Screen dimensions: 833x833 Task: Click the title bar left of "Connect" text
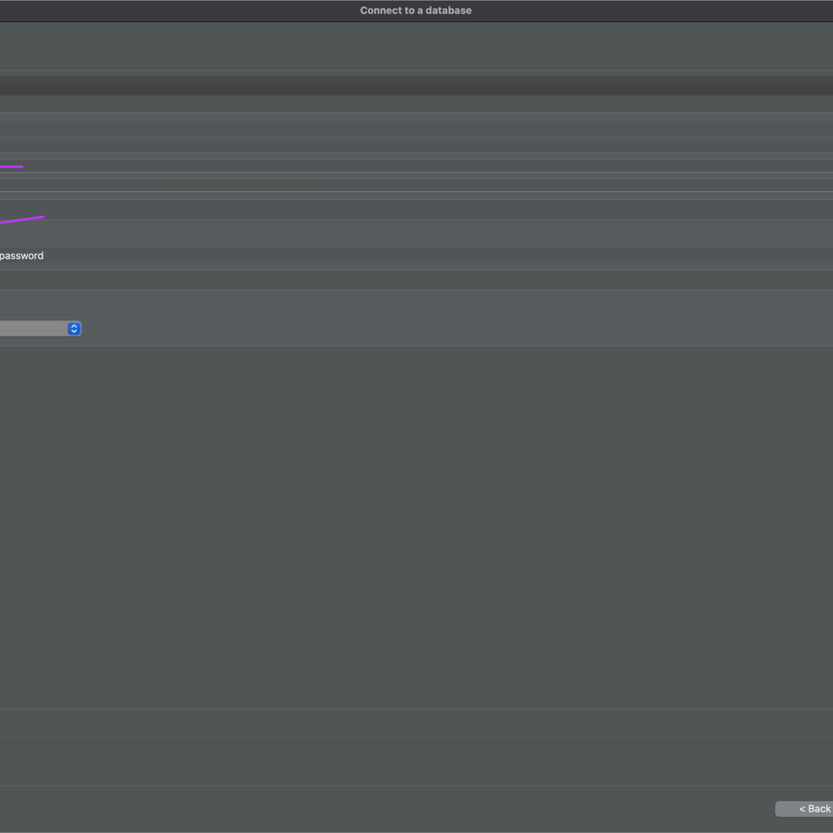point(170,10)
